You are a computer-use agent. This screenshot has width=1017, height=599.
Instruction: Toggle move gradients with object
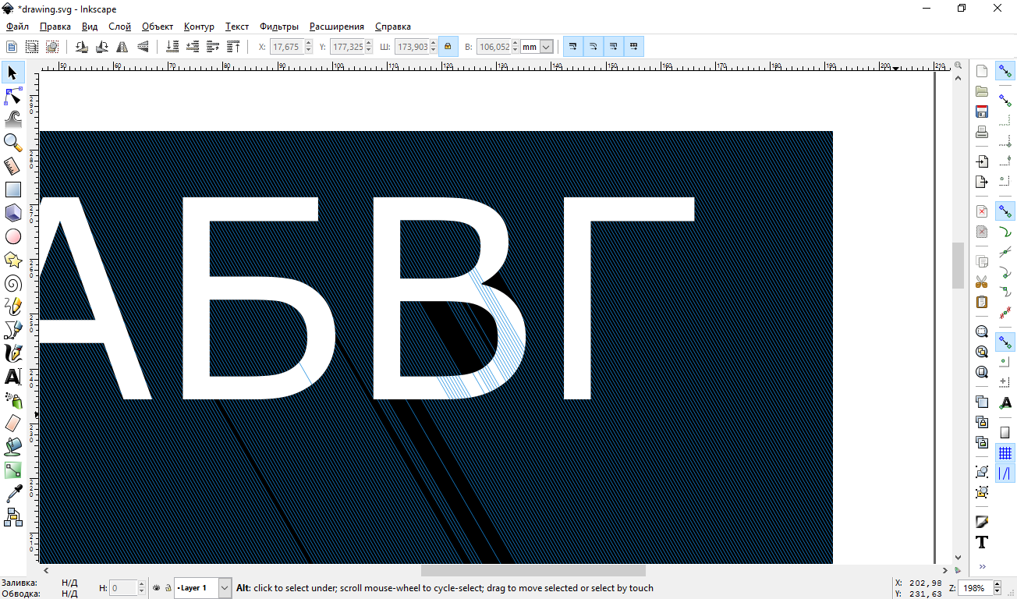coord(614,47)
